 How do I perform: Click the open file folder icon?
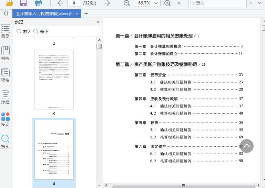tap(9, 3)
